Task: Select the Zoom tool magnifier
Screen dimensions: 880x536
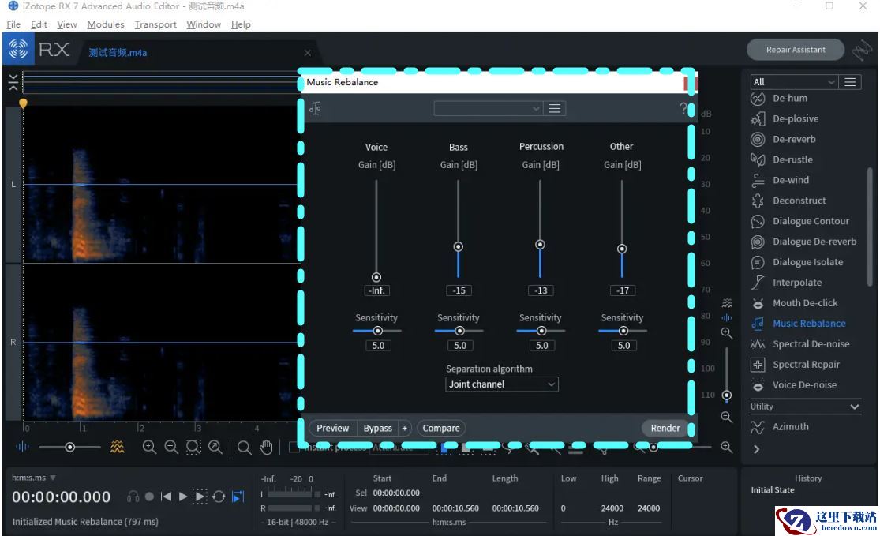Action: point(244,448)
